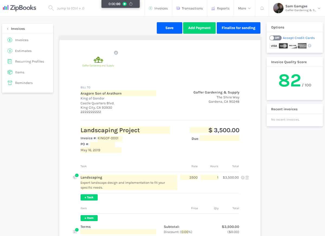Viewport: 325px width, 236px height.
Task: Select Recurring Profiles in the sidebar
Action: [x=29, y=62]
